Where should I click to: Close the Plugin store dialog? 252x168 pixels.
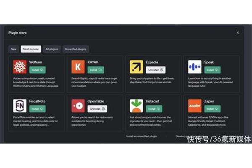coord(238,33)
